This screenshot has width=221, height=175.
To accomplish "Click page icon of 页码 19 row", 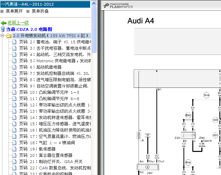I will tap(14, 149).
